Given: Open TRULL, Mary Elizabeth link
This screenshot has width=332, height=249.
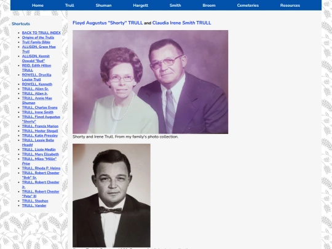Looking at the screenshot, I should point(41,154).
